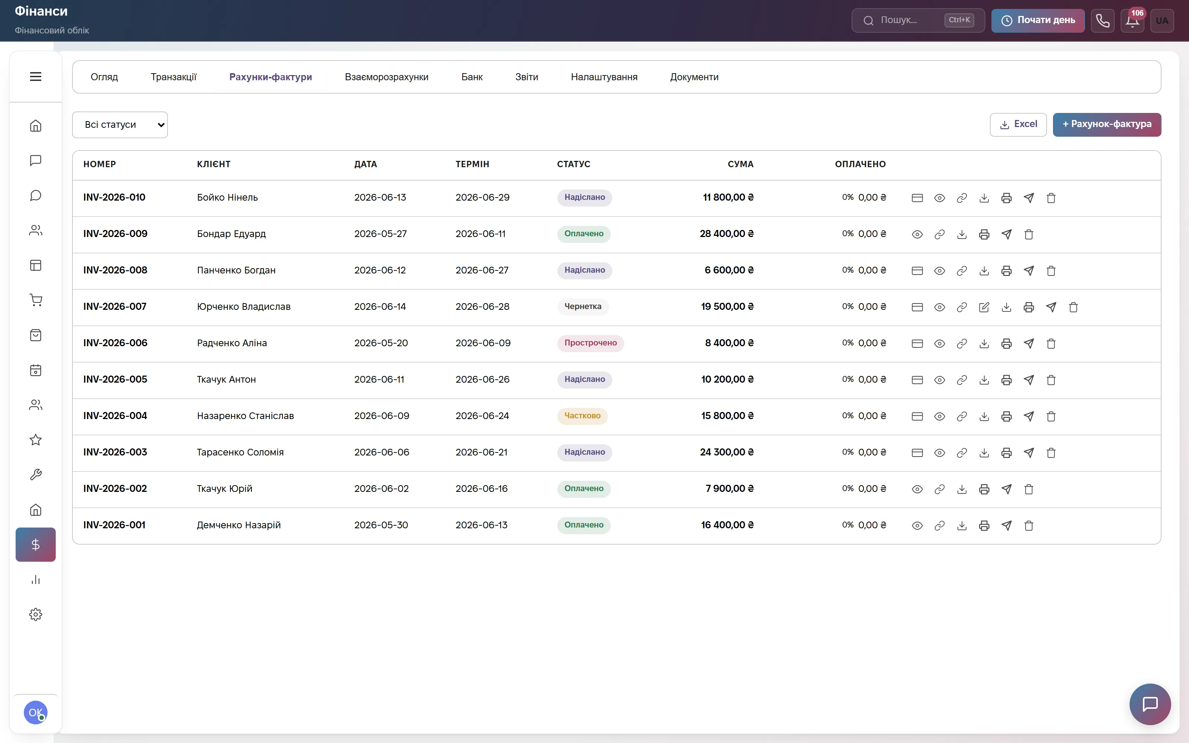Screen dimensions: 1189x743
Task: View invoice INV-2026-009 with eye icon
Action: tap(917, 234)
